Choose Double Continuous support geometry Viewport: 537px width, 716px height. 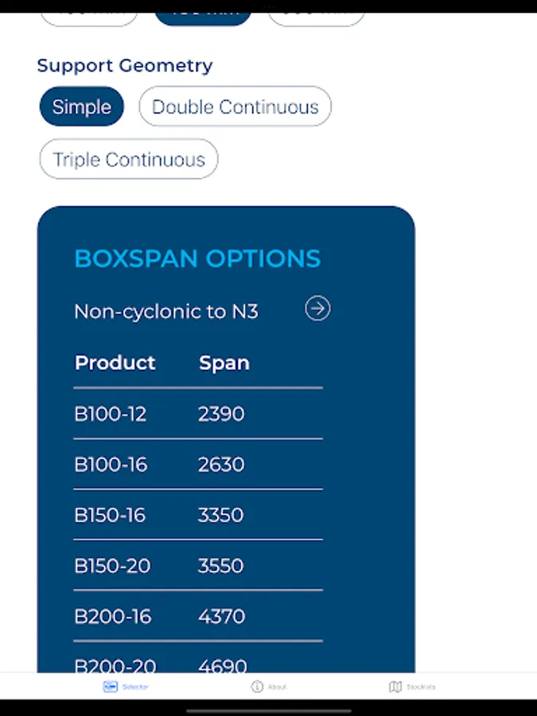235,107
